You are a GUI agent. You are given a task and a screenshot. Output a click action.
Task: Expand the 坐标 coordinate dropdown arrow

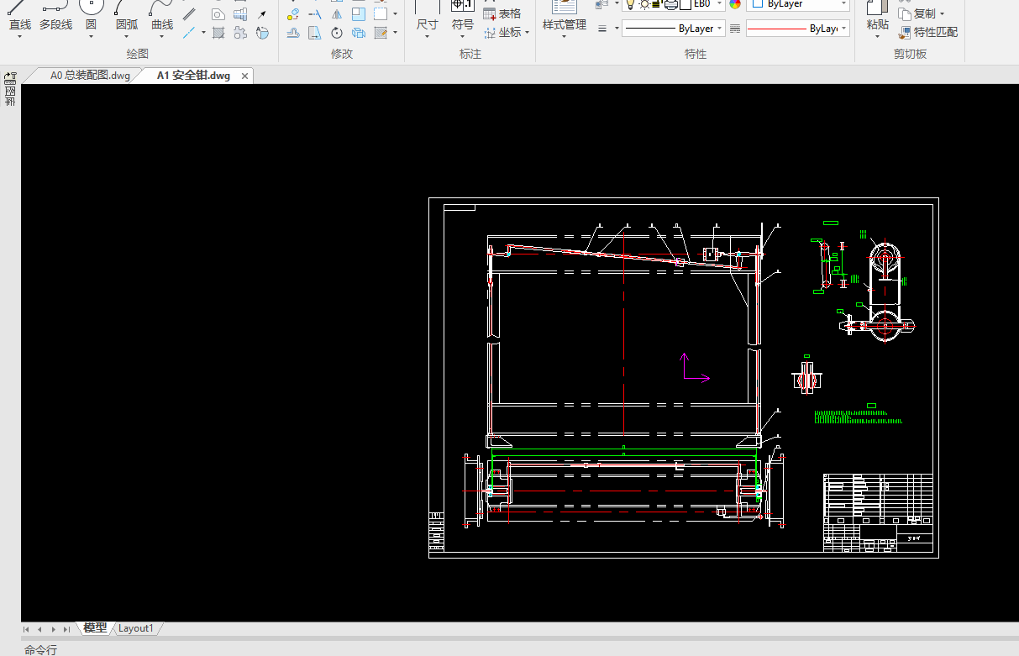[528, 34]
